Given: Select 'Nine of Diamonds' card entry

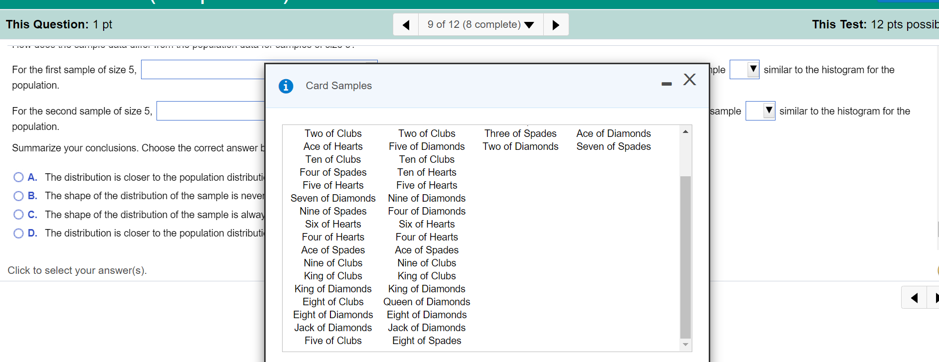Looking at the screenshot, I should [427, 198].
